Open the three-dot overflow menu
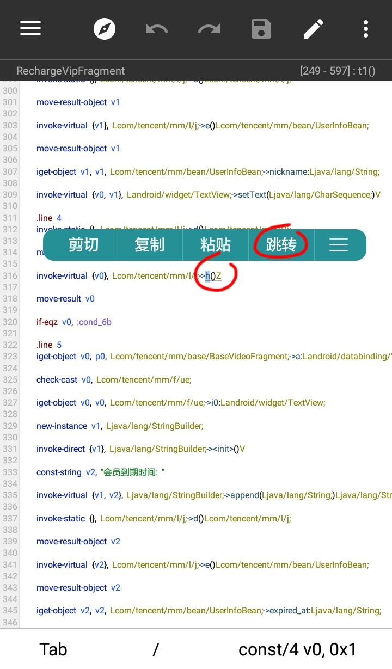 (x=366, y=29)
